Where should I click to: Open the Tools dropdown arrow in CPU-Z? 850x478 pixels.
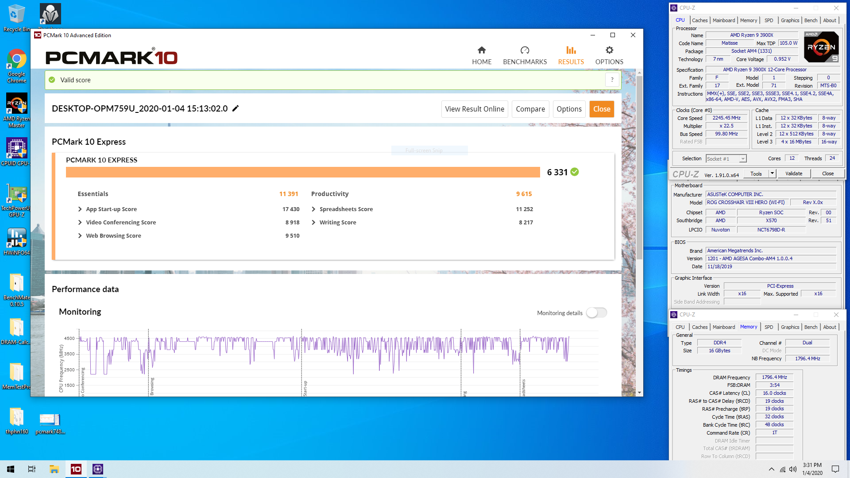pyautogui.click(x=772, y=174)
